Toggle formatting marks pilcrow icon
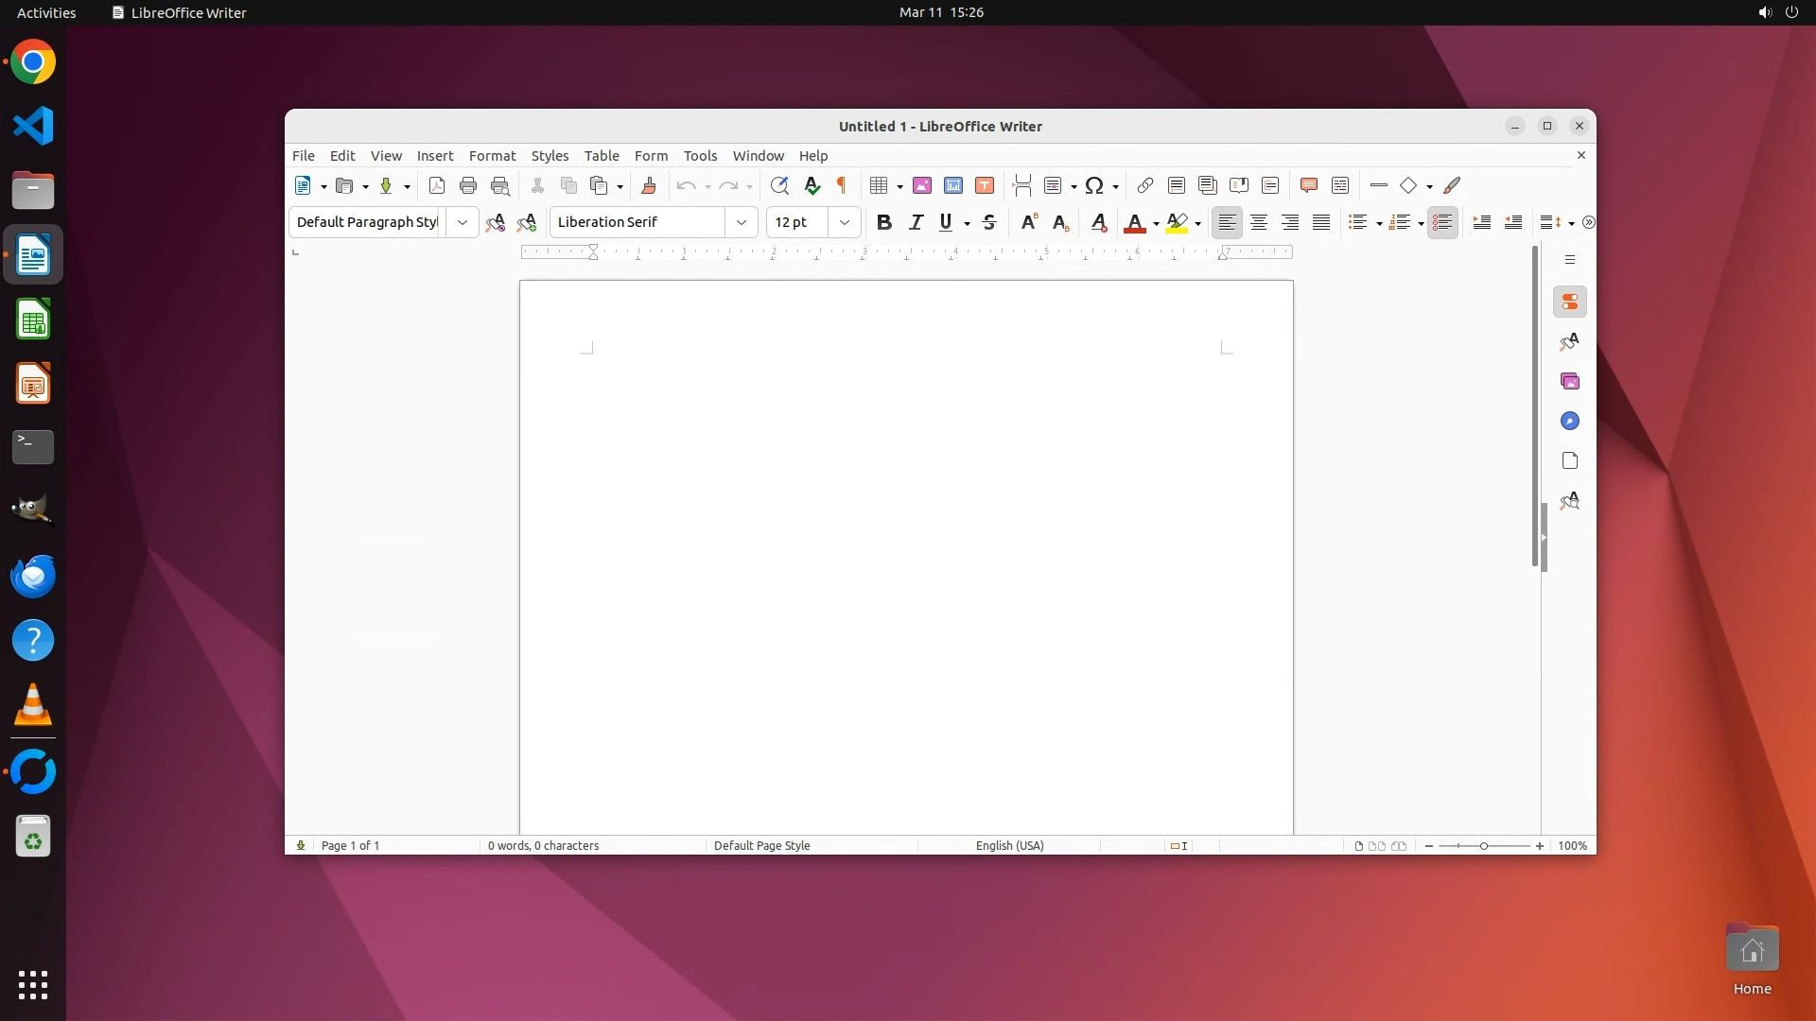The image size is (1816, 1021). pyautogui.click(x=842, y=185)
